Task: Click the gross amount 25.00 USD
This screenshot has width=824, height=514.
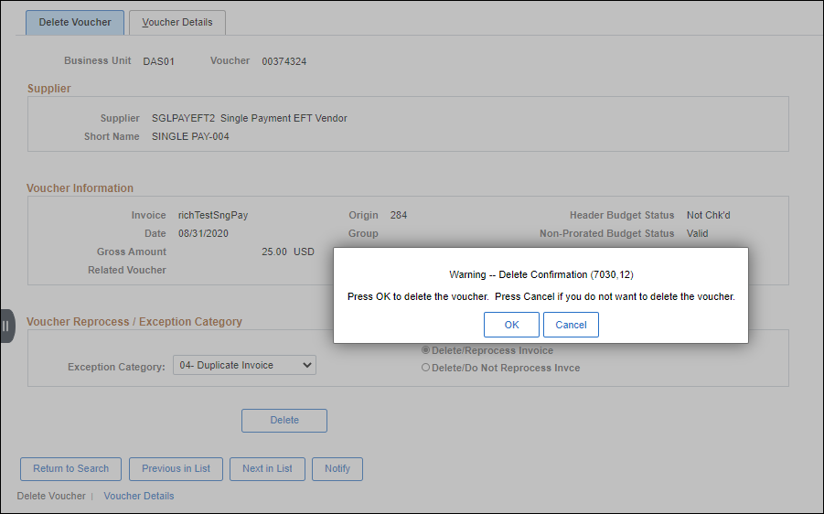Action: pyautogui.click(x=287, y=252)
